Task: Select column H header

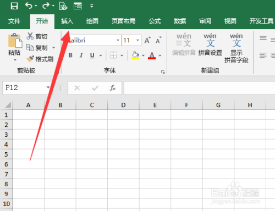Action: (250, 105)
